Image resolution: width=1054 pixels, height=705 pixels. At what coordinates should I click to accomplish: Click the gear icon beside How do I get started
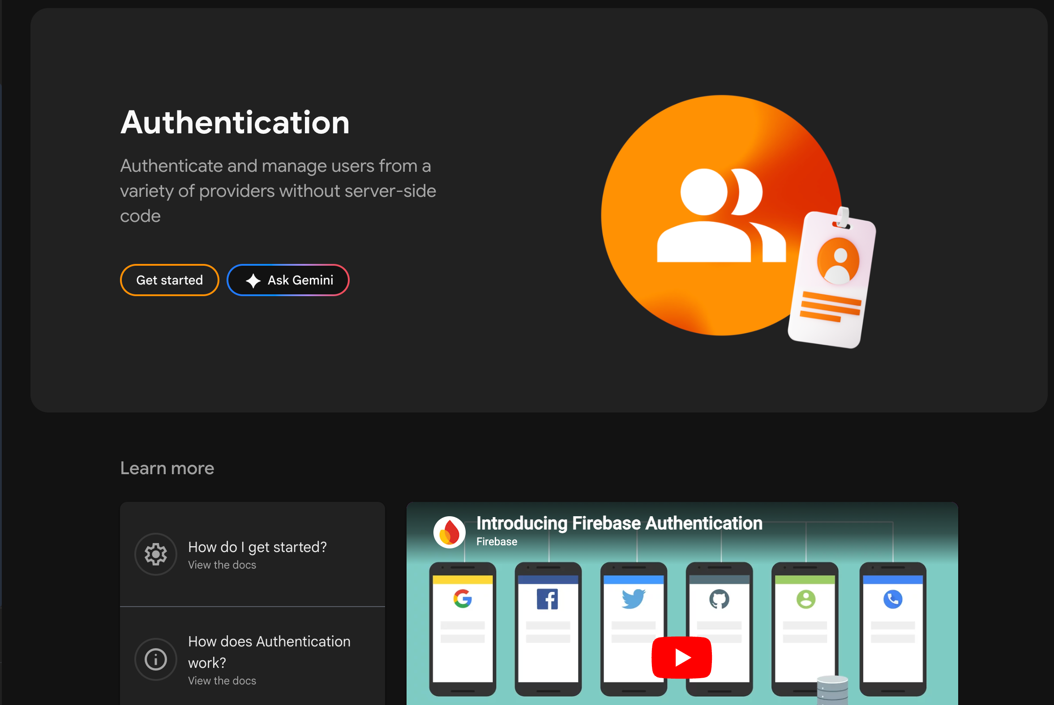[x=156, y=554]
